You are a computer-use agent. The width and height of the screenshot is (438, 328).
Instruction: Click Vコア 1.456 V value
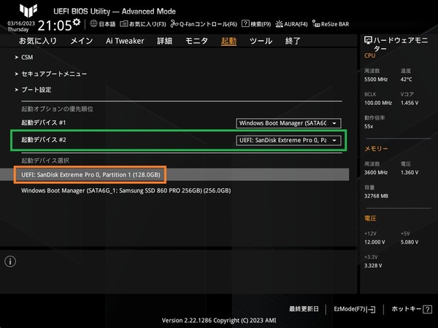pyautogui.click(x=410, y=103)
